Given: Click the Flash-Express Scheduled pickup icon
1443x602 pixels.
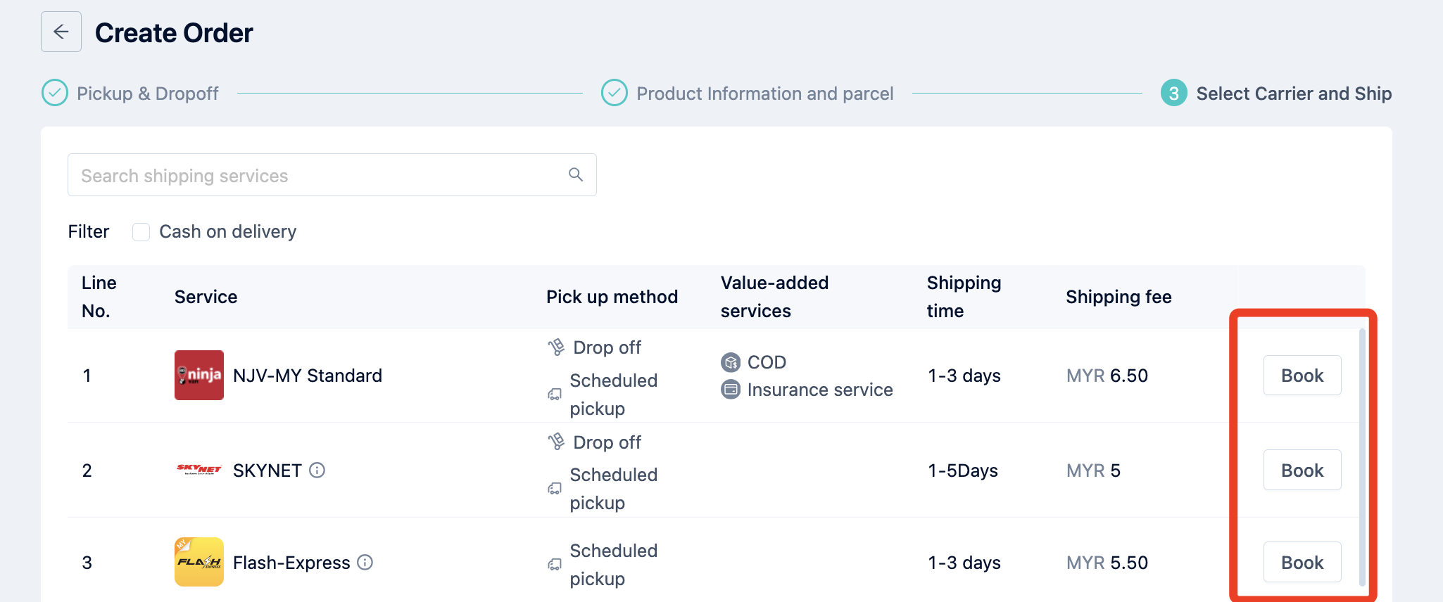Looking at the screenshot, I should (x=555, y=565).
